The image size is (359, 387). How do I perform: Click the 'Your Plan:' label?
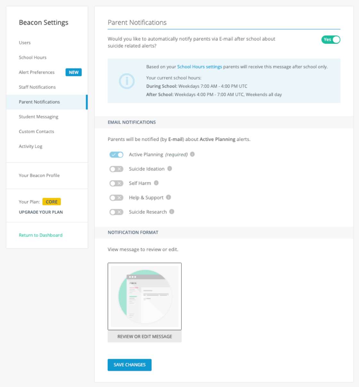tap(29, 202)
